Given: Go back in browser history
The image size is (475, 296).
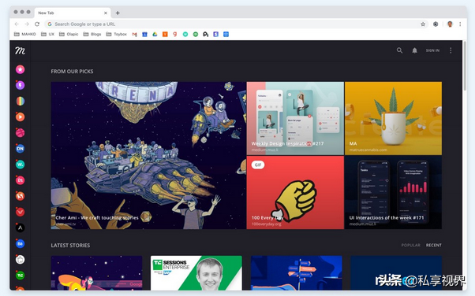Looking at the screenshot, I should click(17, 24).
